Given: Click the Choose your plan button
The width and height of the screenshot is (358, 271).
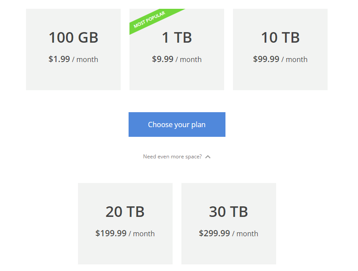Looking at the screenshot, I should (177, 125).
